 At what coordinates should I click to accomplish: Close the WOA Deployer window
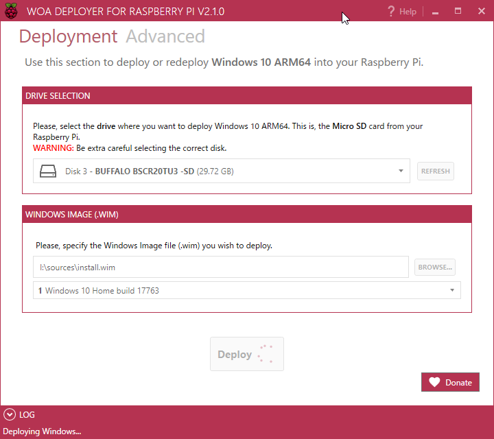[482, 12]
